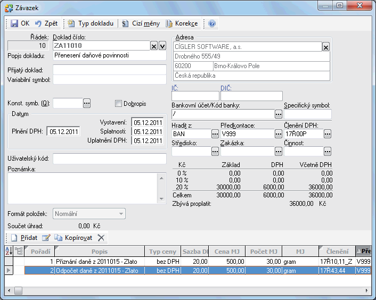376x300 pixels.
Task: Click Kopírovat to copy the item
Action: tap(73, 238)
